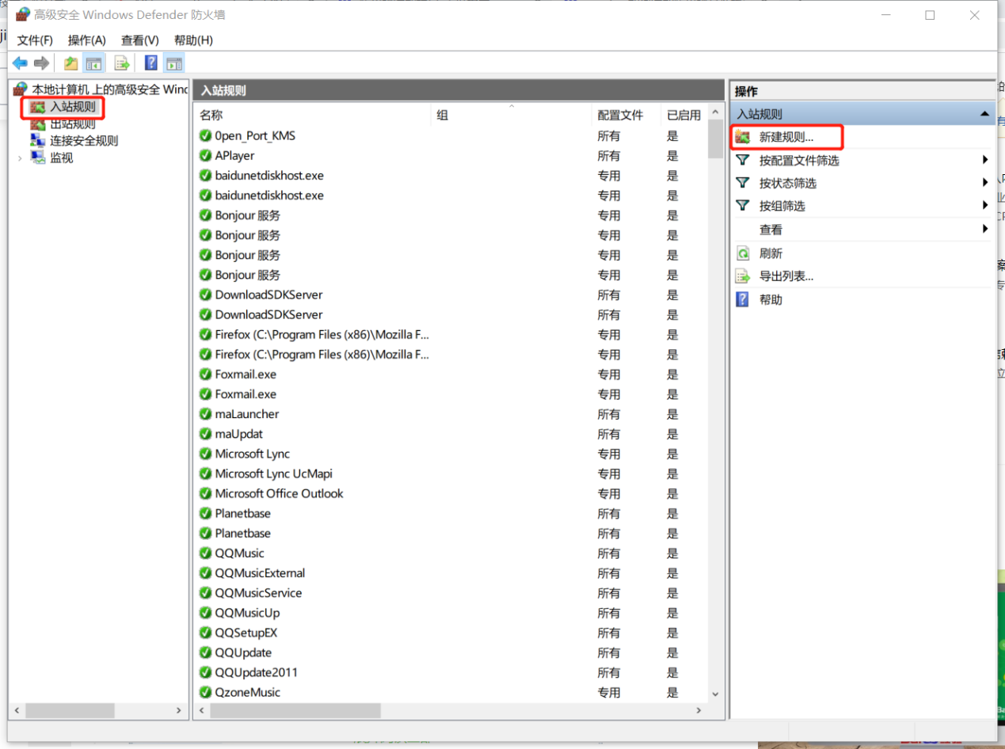
Task: Click 导出列表... action link
Action: click(x=786, y=276)
